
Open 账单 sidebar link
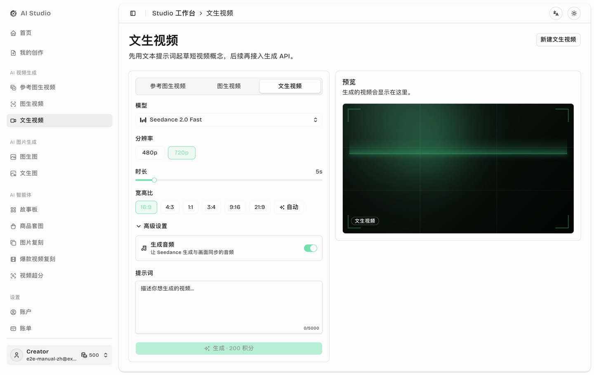(59, 329)
